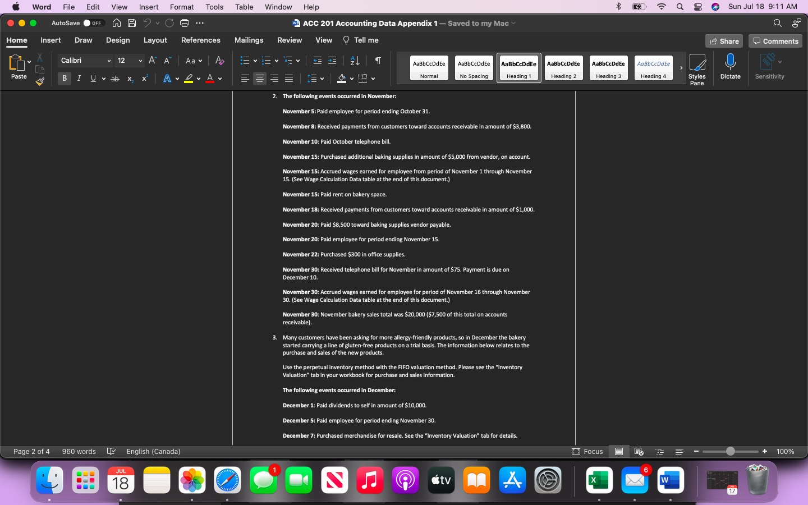Show paragraph marks with the ¶ icon

378,60
